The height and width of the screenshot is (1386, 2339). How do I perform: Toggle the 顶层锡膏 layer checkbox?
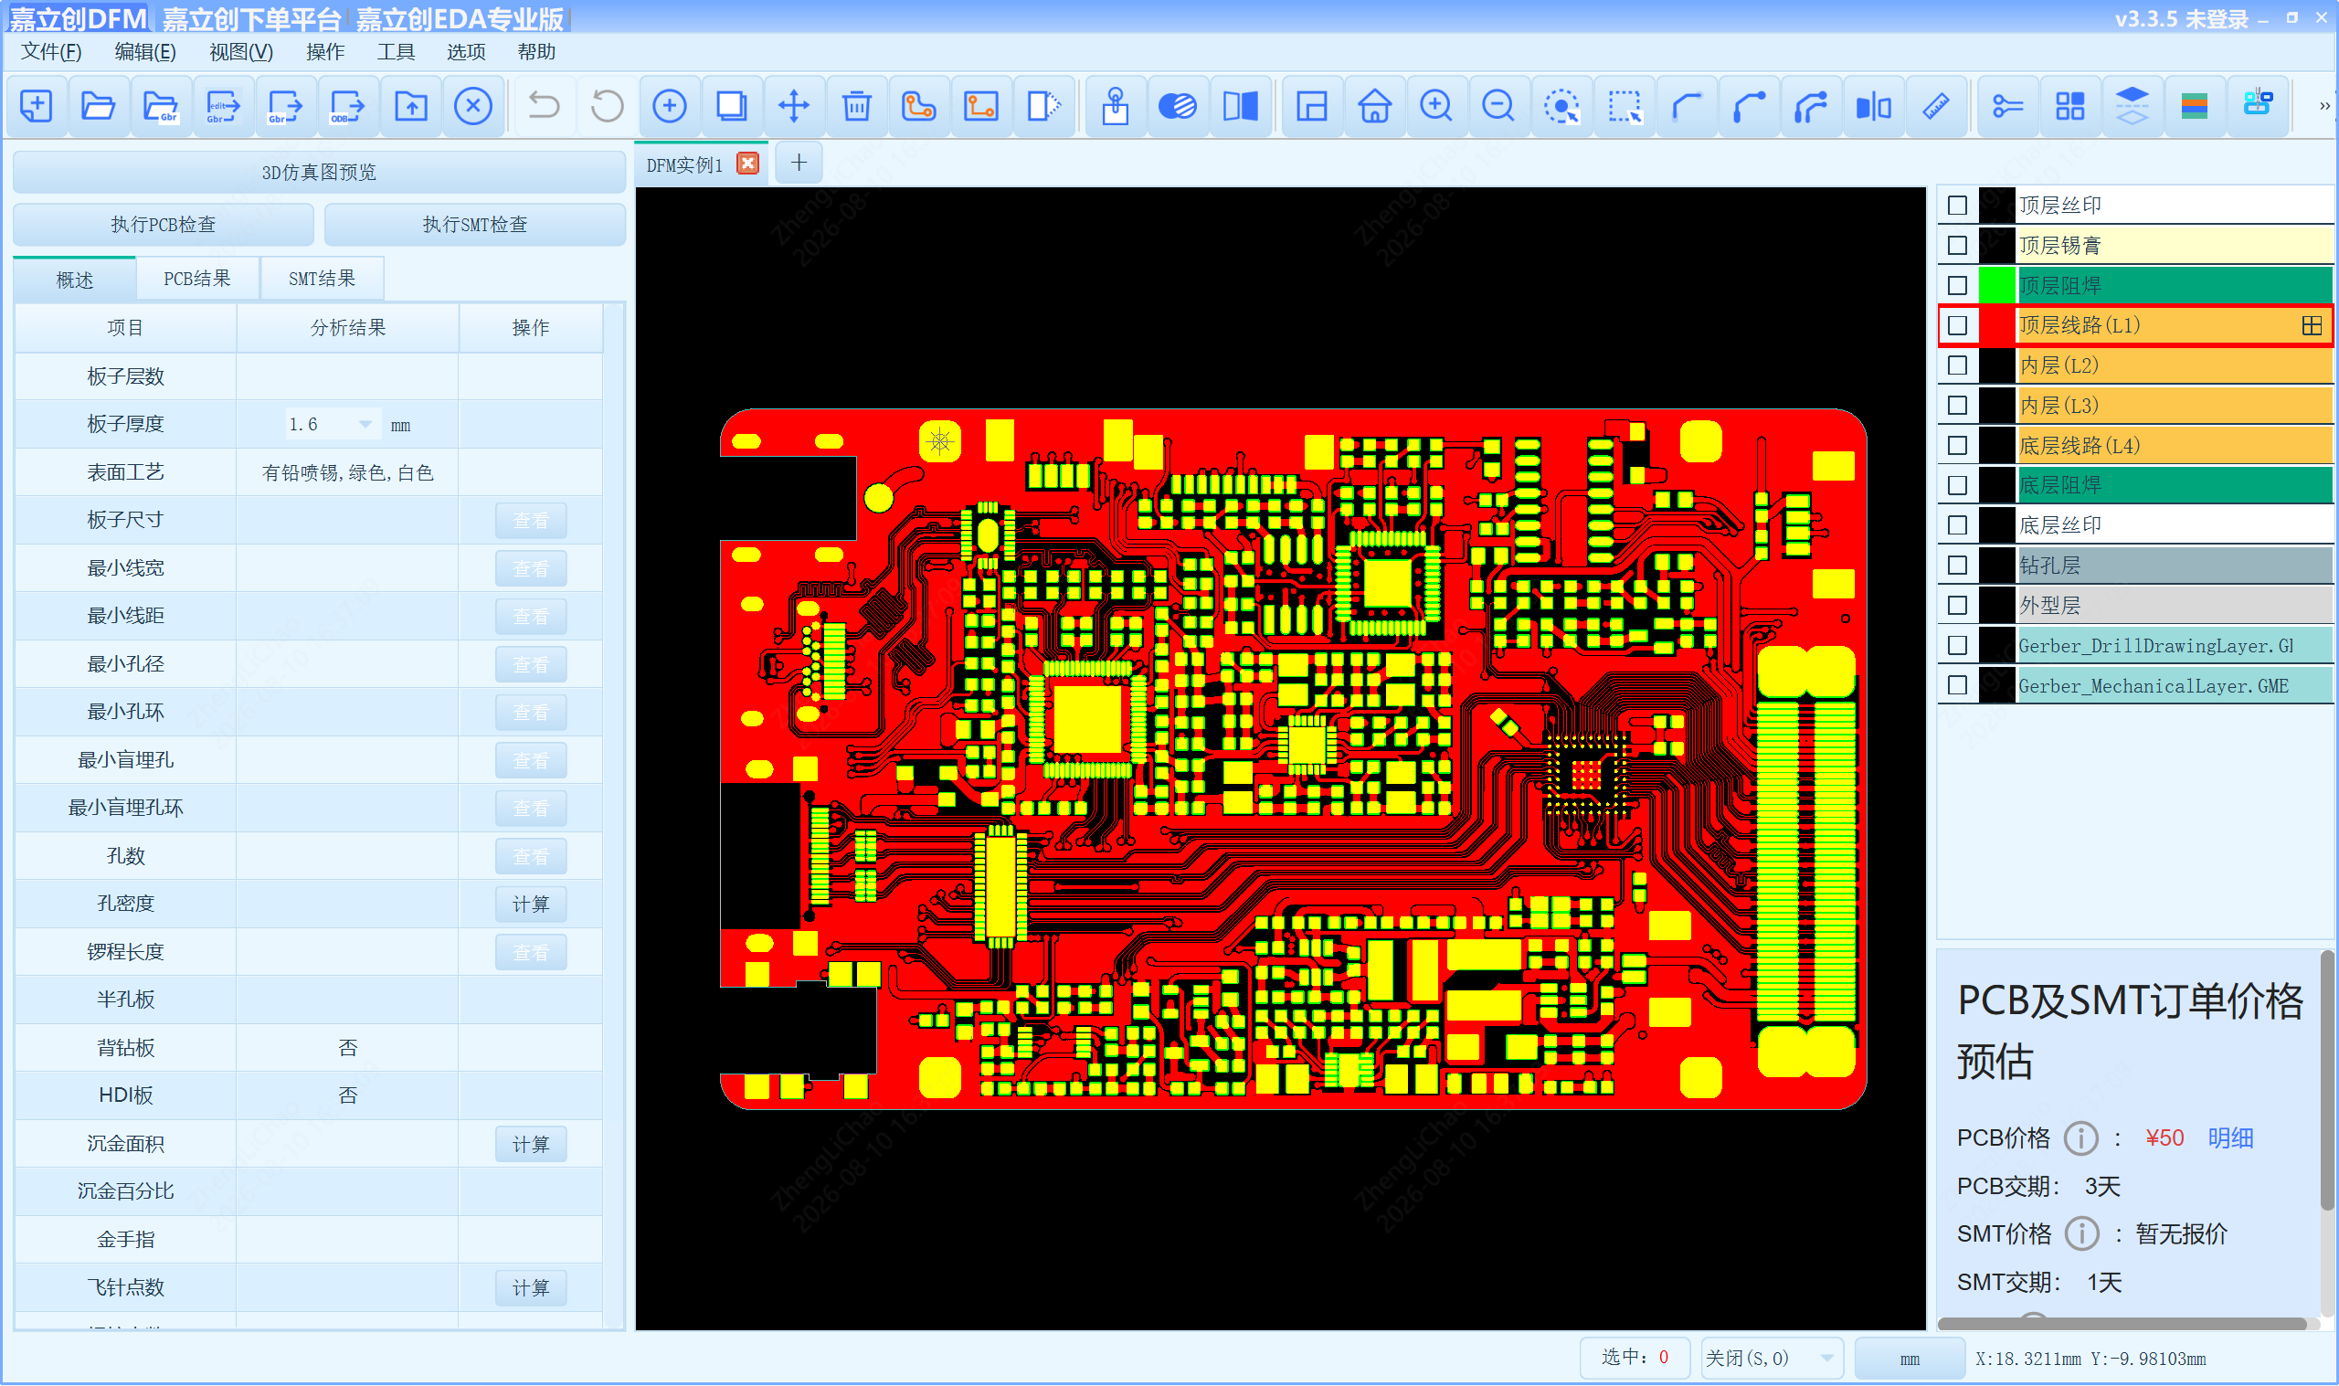[x=1958, y=246]
